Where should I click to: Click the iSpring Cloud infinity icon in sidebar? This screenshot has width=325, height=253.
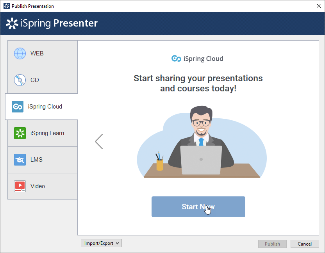pyautogui.click(x=17, y=107)
